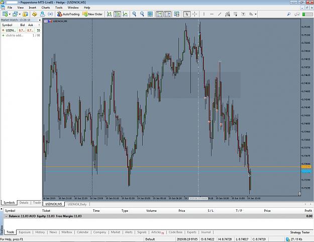The image size is (314, 242).
Task: Click the Volume column header
Action: pyautogui.click(x=151, y=211)
